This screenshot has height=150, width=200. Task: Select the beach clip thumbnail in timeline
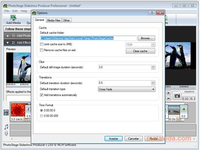pyautogui.click(x=174, y=110)
